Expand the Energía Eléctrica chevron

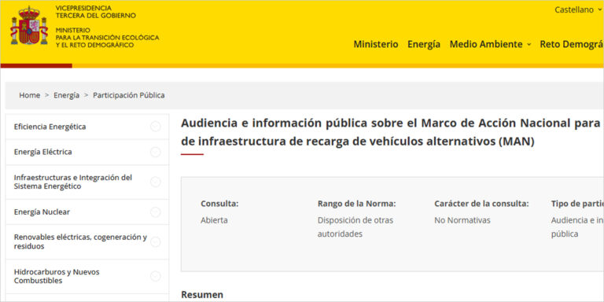click(x=155, y=153)
